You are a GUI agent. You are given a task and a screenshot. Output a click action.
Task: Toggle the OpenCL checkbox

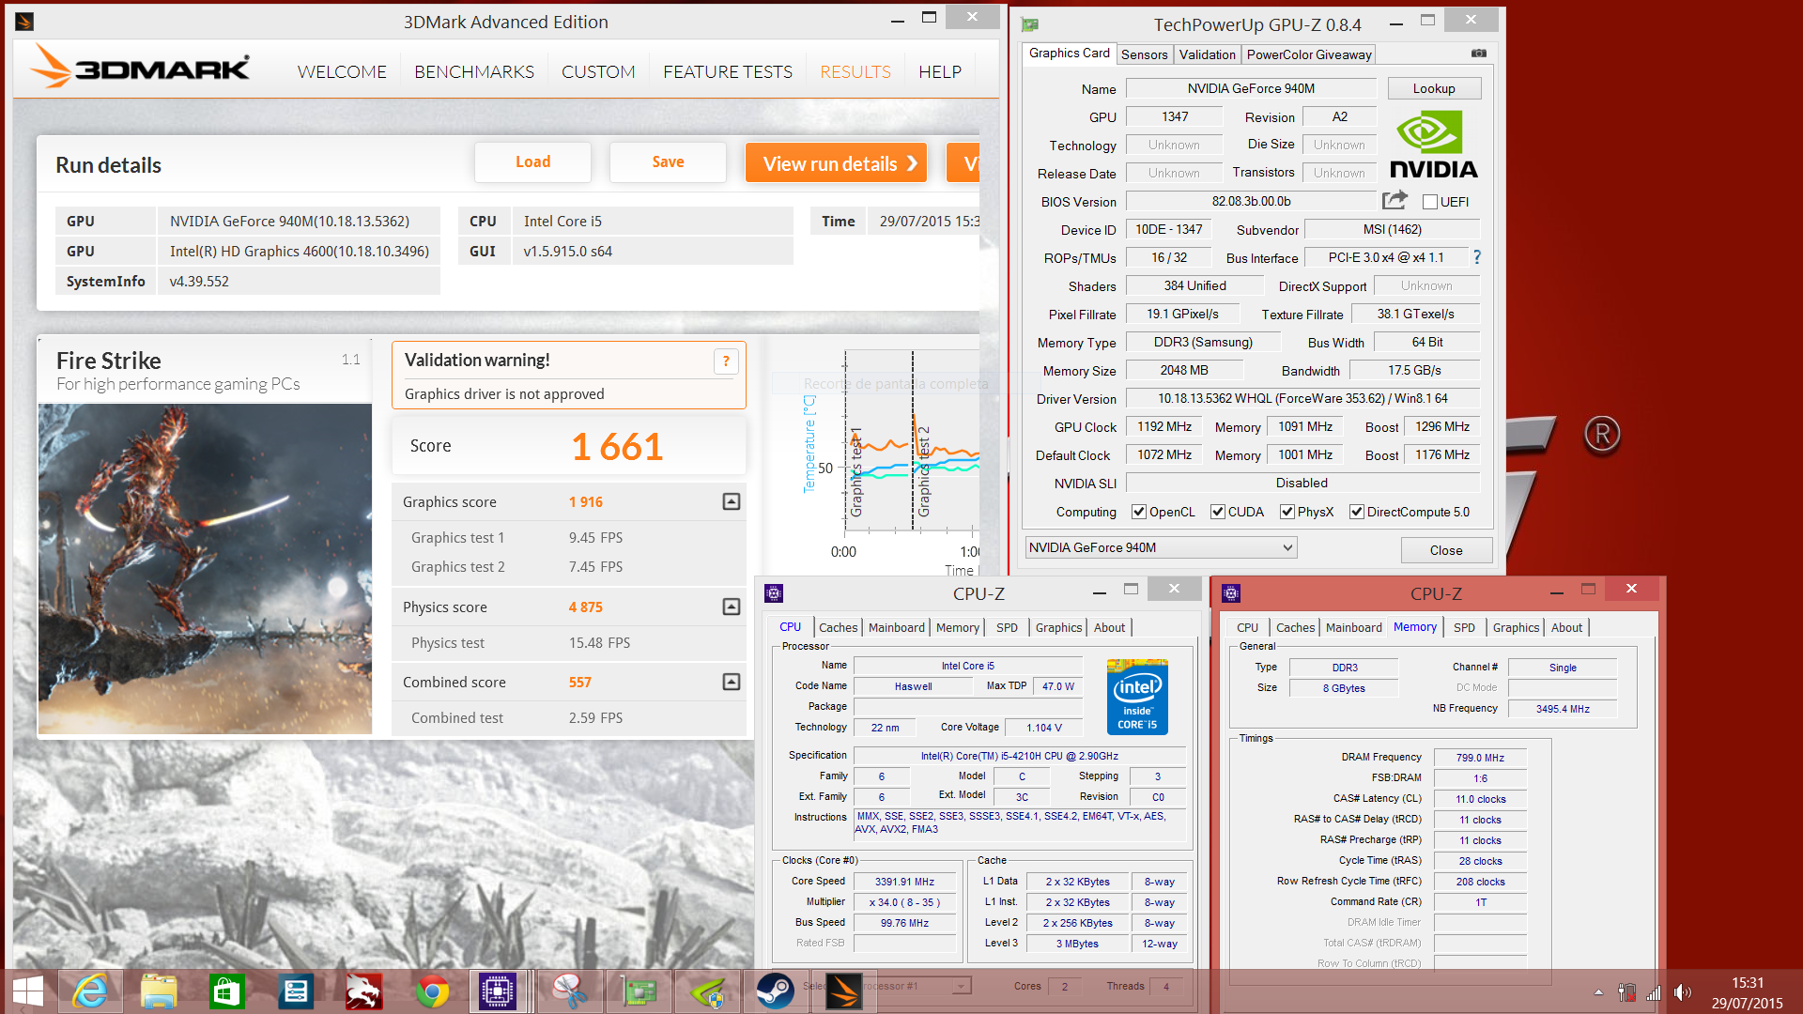1139,512
